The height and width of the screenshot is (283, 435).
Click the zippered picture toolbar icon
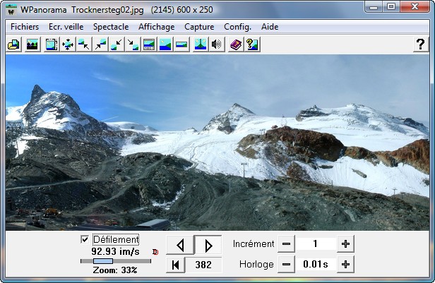201,44
